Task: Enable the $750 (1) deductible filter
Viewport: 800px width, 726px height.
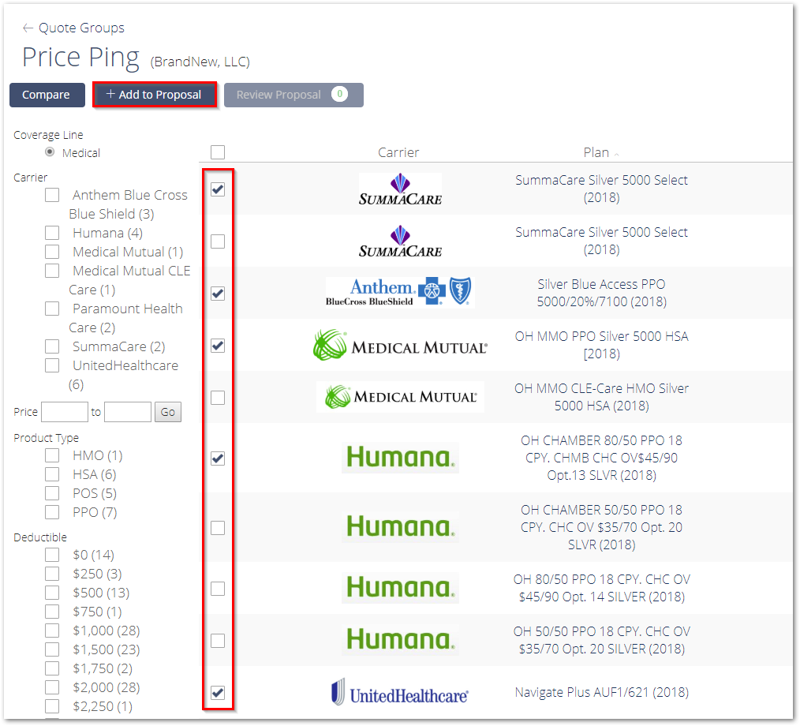Action: click(x=52, y=612)
